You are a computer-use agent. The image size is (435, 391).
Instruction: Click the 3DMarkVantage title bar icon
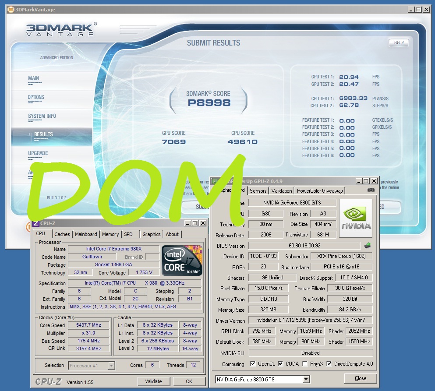click(x=11, y=10)
